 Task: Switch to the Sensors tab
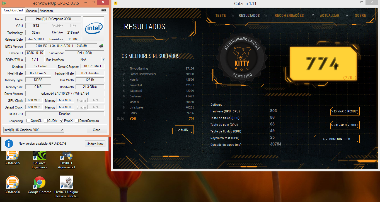(31, 11)
